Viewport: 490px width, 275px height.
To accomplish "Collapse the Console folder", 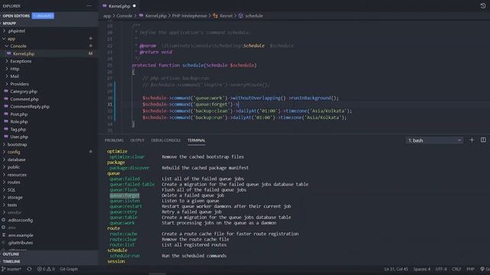I will pyautogui.click(x=7, y=46).
